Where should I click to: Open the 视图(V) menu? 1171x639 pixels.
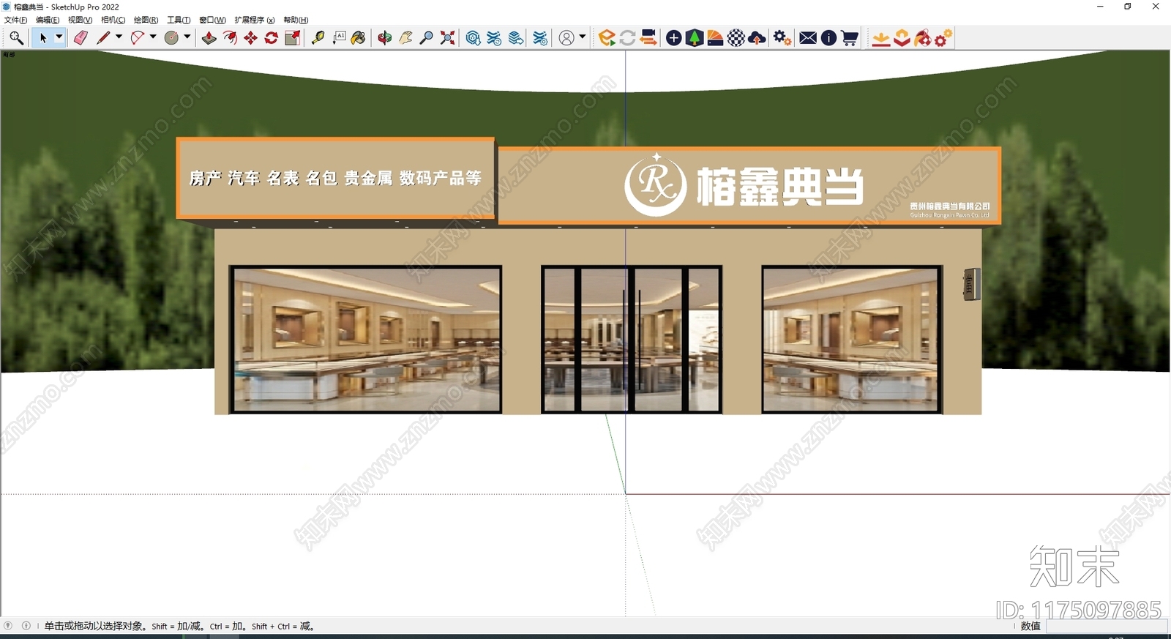80,20
